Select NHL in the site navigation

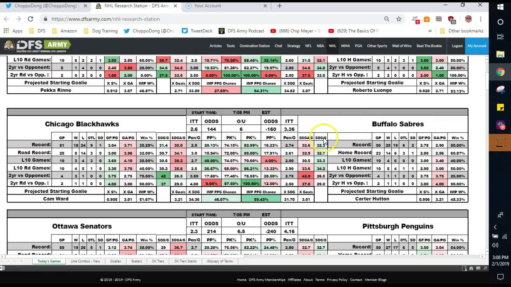tap(332, 46)
